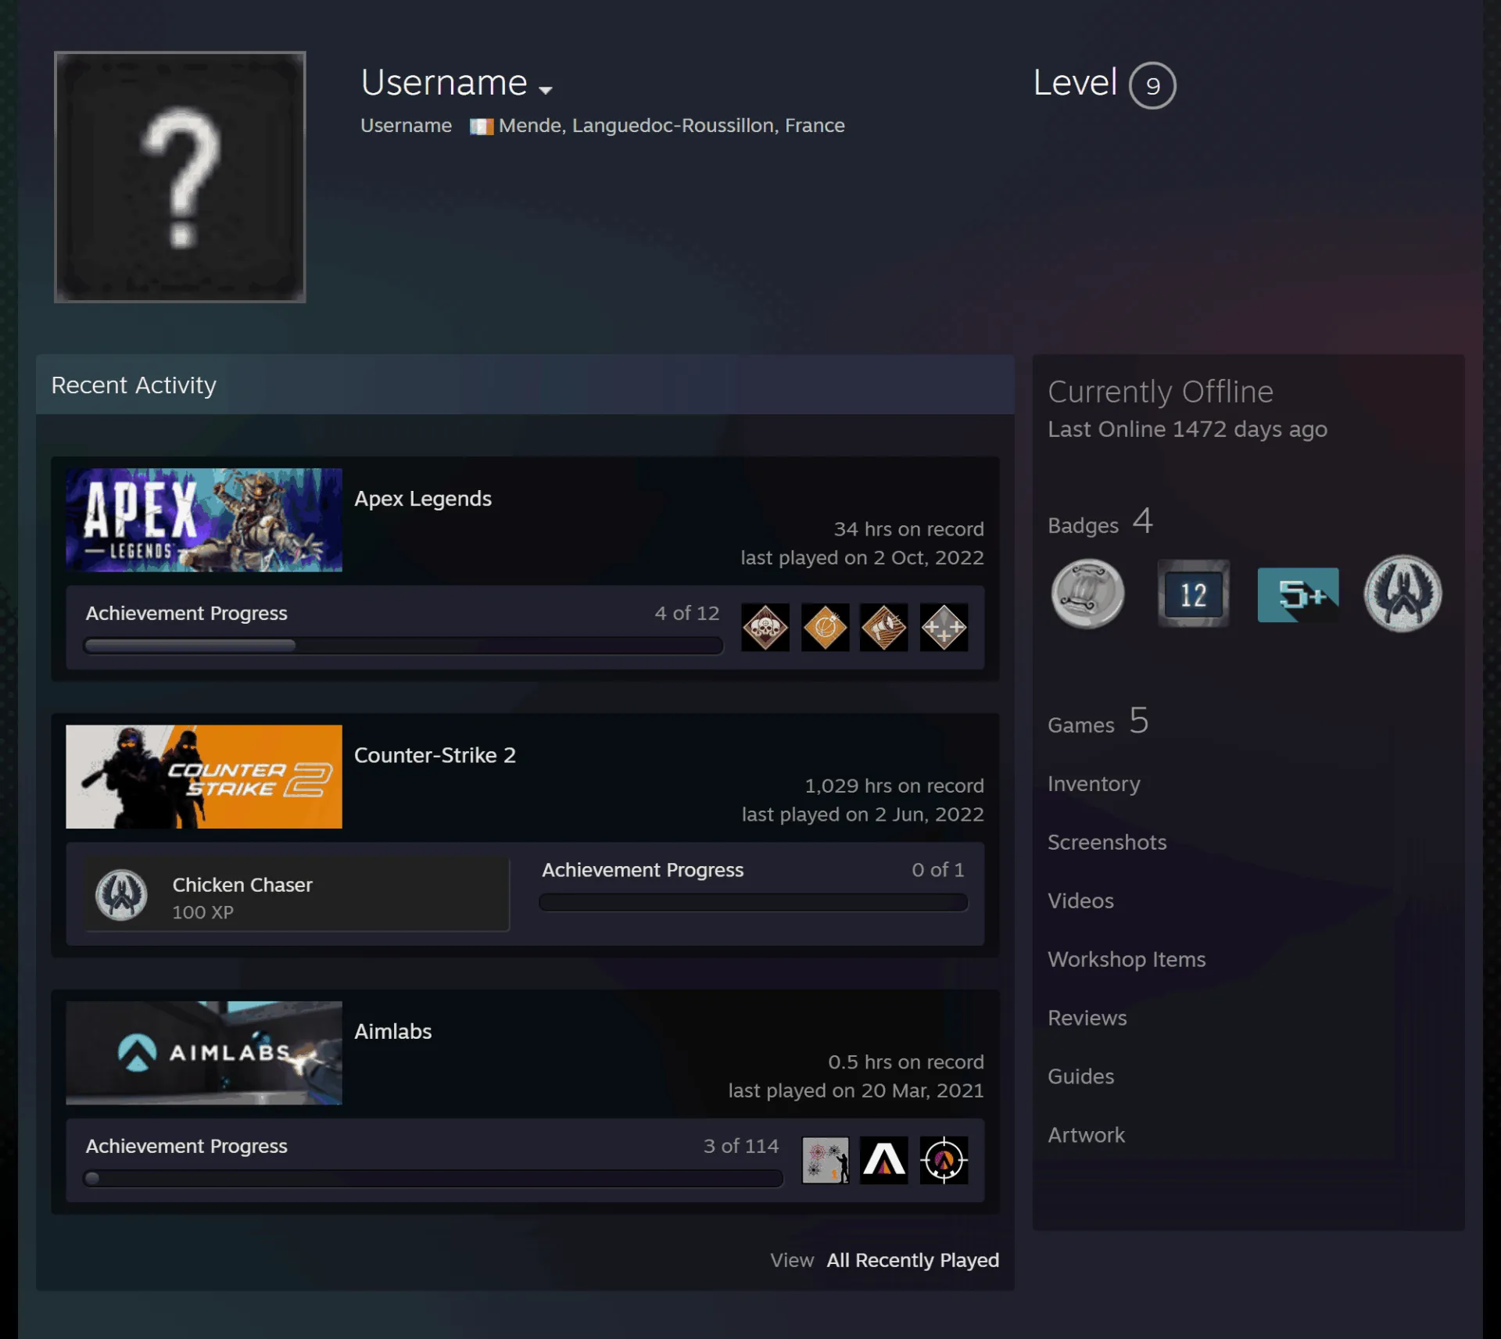Open the Aimlabs fireworks achievement icon
Screen dimensions: 1501x1339
(825, 1160)
